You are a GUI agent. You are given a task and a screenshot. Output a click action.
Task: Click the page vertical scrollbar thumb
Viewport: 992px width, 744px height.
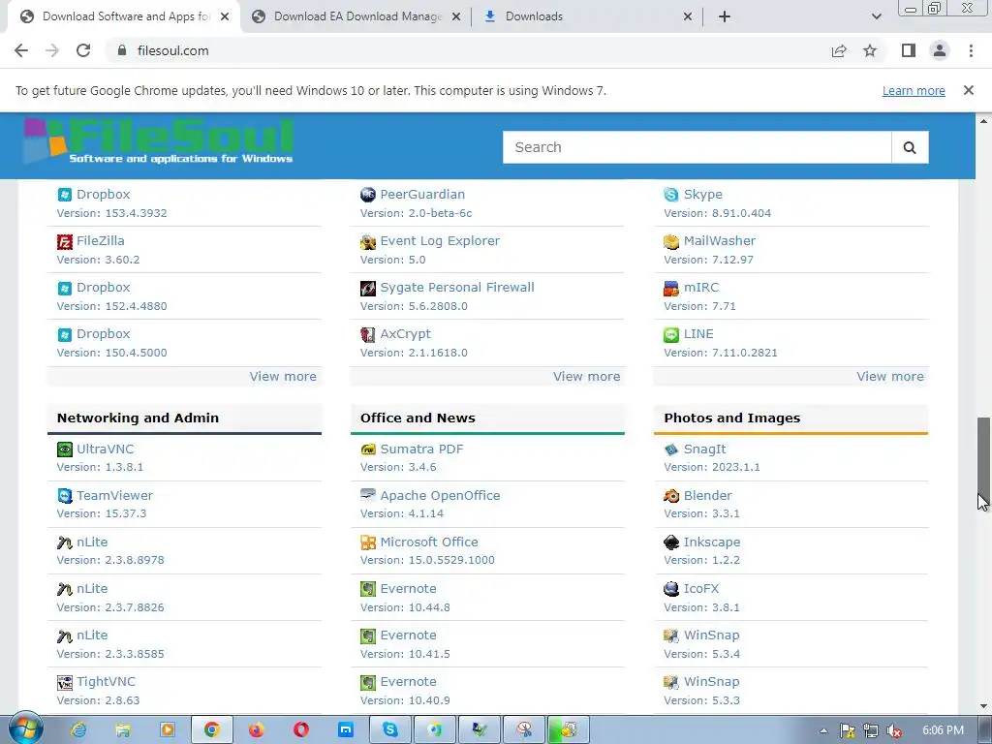coord(983,458)
